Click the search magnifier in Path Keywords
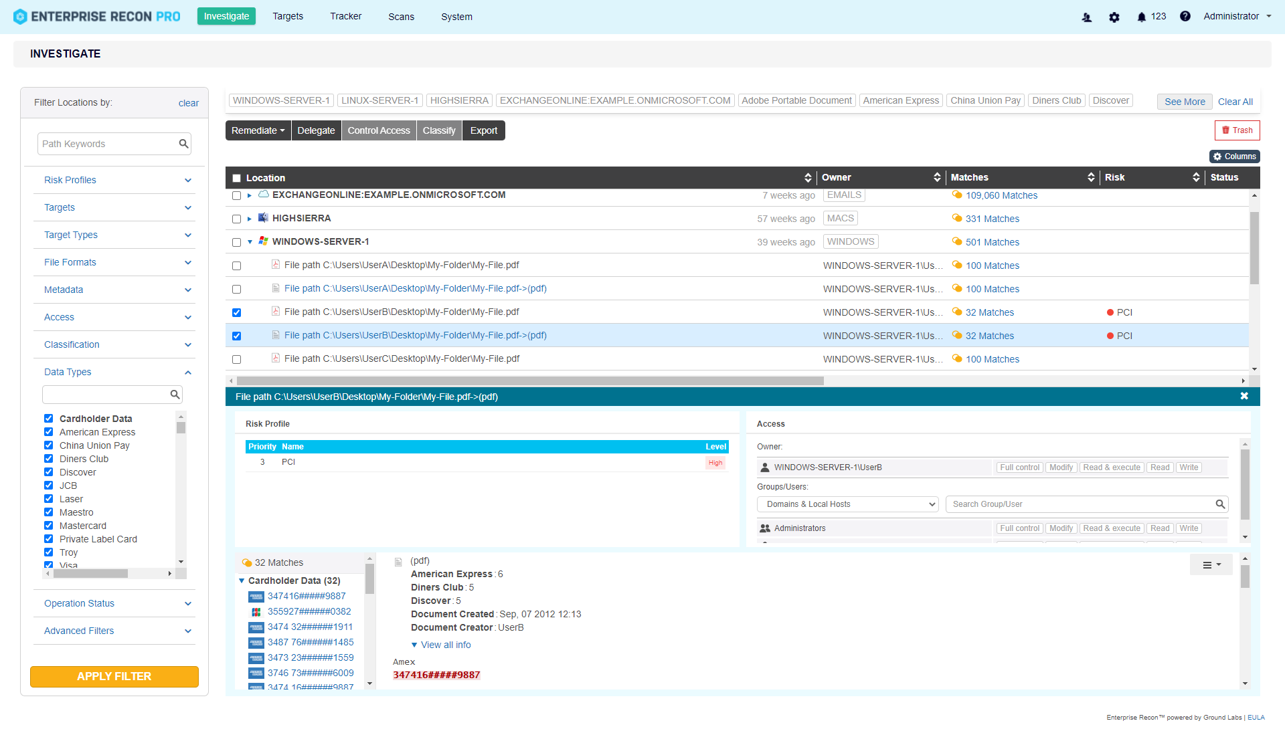This screenshot has height=735, width=1285. (183, 143)
